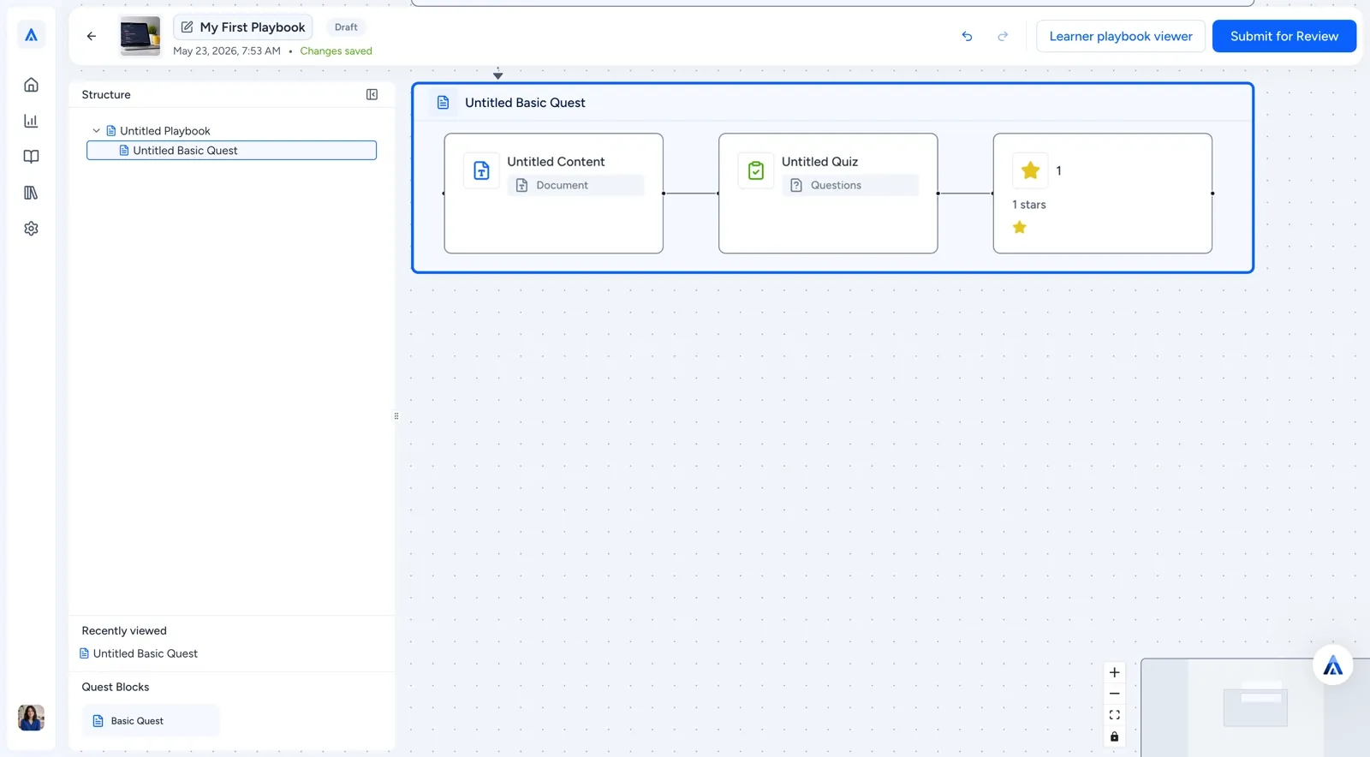
Task: Click the playbook cover thumbnail
Action: pyautogui.click(x=140, y=36)
